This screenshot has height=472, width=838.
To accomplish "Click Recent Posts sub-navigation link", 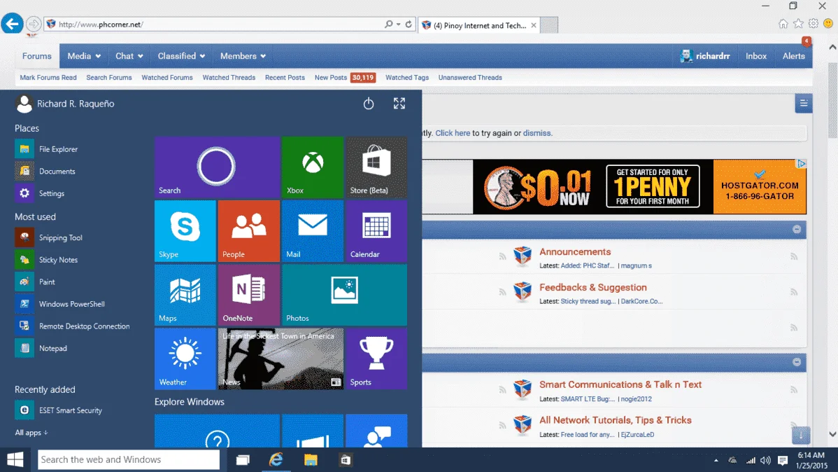I will 285,78.
